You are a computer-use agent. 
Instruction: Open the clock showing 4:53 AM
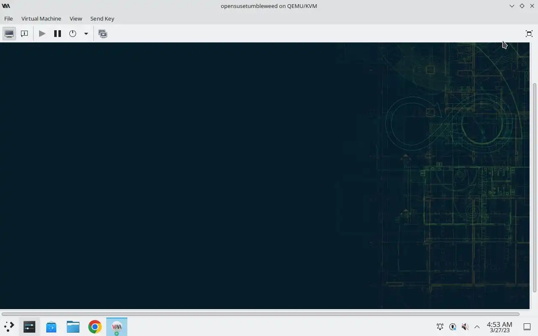[499, 327]
